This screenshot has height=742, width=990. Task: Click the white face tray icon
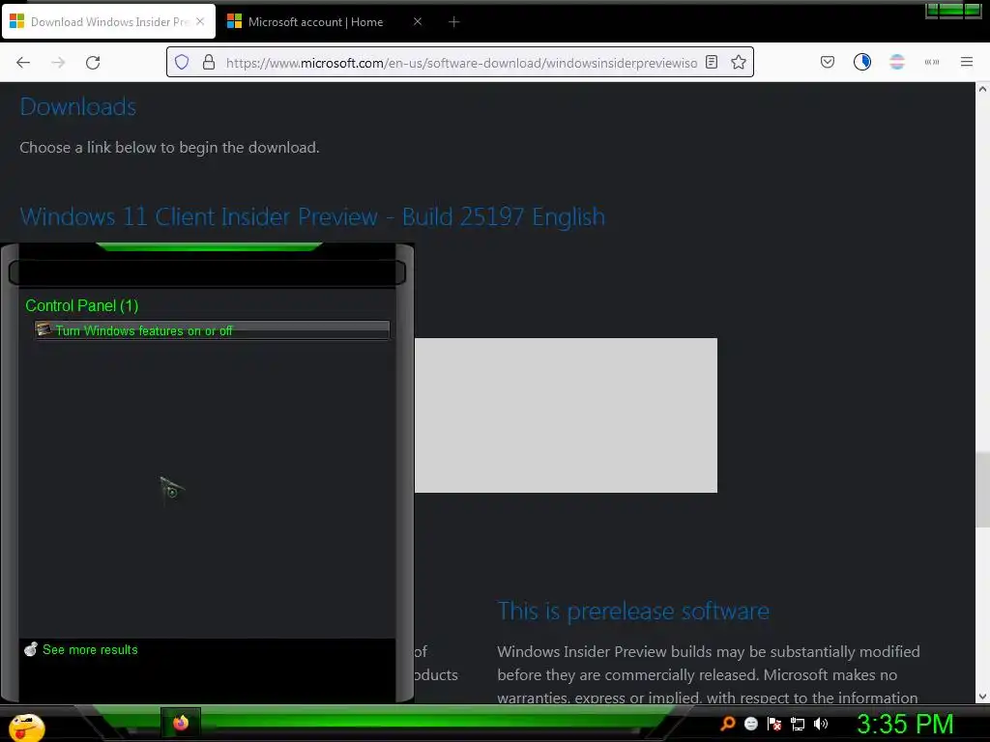point(750,724)
